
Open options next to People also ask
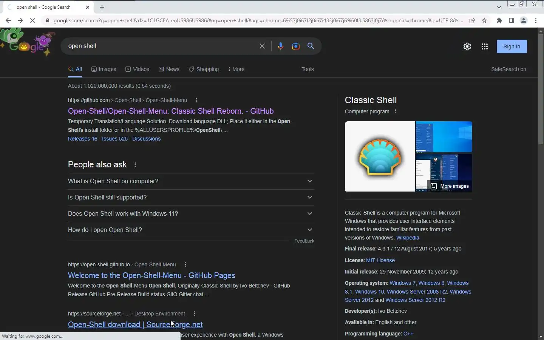tap(135, 165)
